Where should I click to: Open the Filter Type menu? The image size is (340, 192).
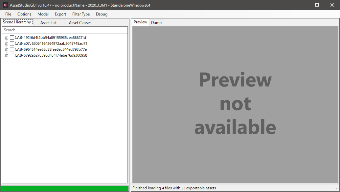(x=81, y=14)
